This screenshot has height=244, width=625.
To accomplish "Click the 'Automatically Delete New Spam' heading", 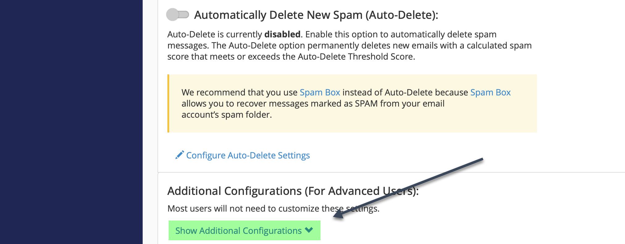I will 316,15.
